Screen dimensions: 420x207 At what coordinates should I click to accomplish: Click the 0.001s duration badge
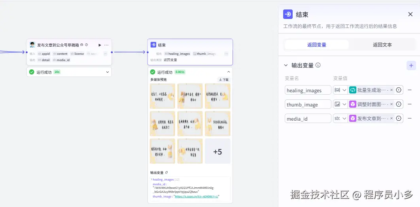(x=180, y=72)
